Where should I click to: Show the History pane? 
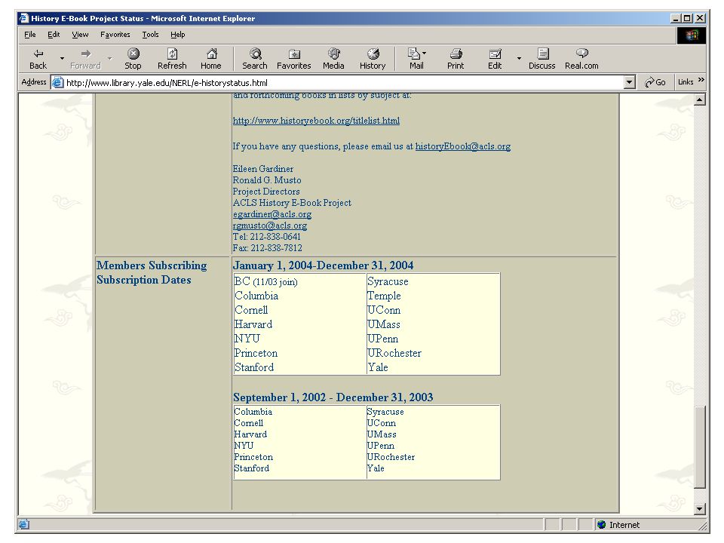373,59
